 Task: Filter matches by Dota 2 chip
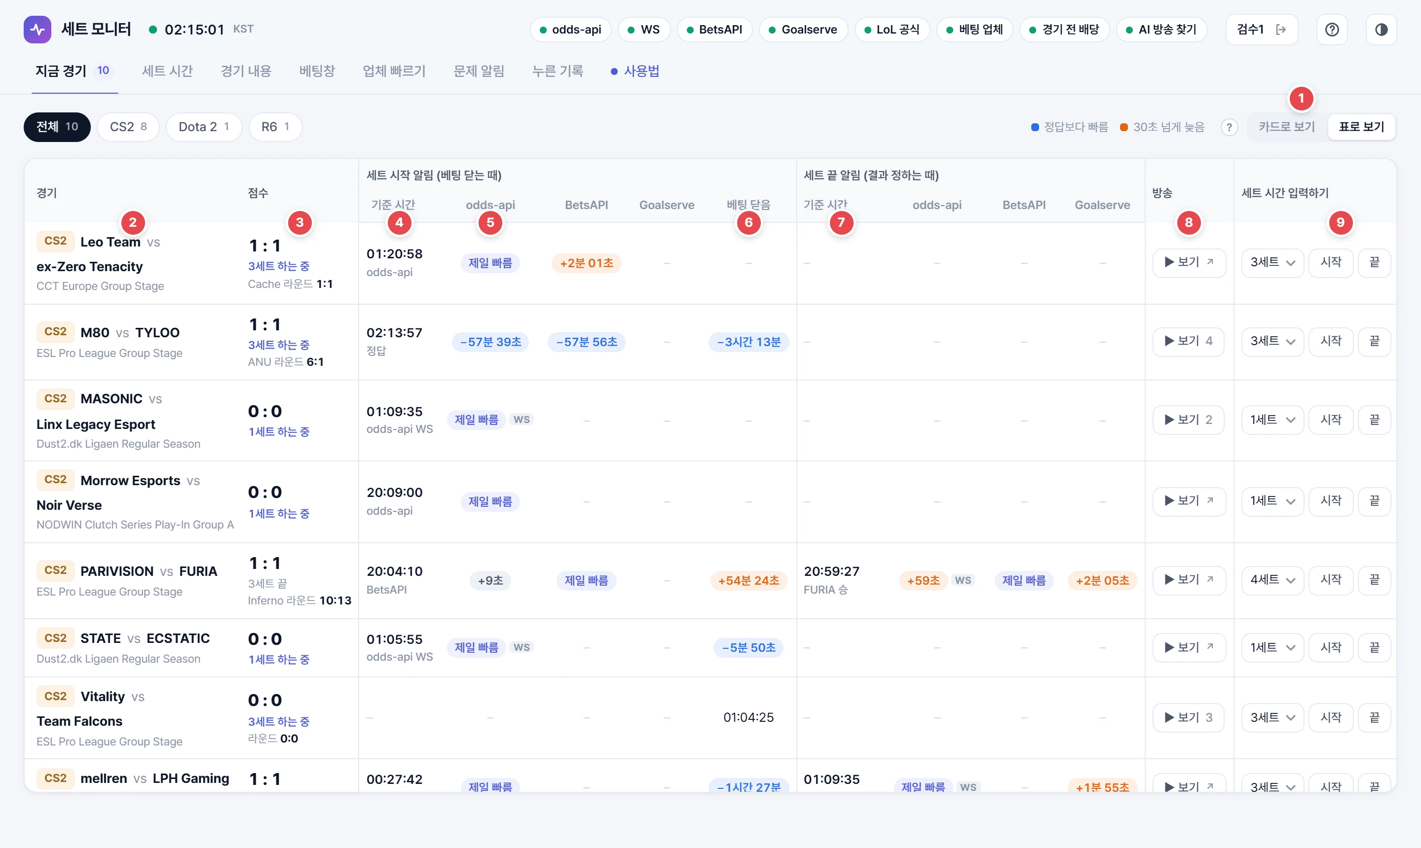(204, 127)
